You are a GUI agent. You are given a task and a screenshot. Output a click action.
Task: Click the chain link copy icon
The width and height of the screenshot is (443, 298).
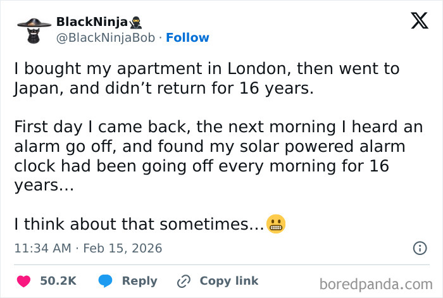coord(184,281)
